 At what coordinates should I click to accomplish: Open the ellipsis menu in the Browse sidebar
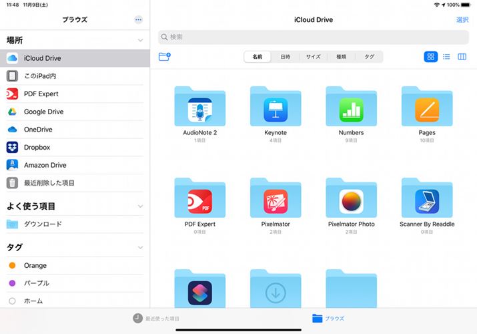point(138,20)
